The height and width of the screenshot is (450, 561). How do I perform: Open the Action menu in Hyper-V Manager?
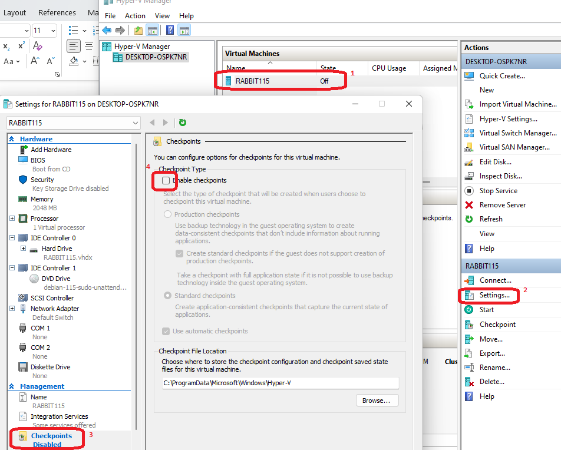click(135, 16)
